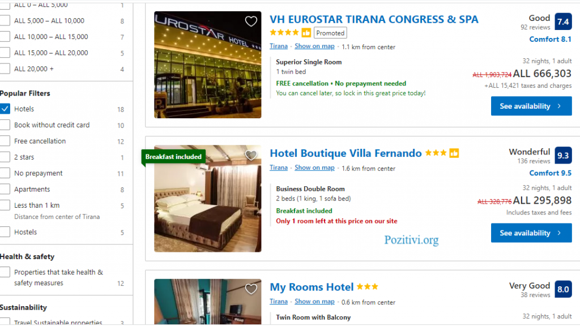Check the ALL 20,000 + price filter
This screenshot has width=580, height=326.
pos(5,68)
